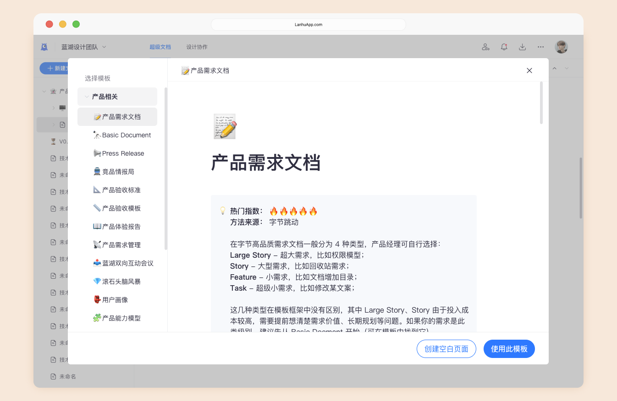
Task: Open the more options ellipsis menu
Action: pos(540,47)
